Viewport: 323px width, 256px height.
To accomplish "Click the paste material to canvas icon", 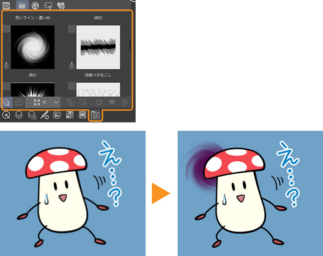I will [x=70, y=102].
